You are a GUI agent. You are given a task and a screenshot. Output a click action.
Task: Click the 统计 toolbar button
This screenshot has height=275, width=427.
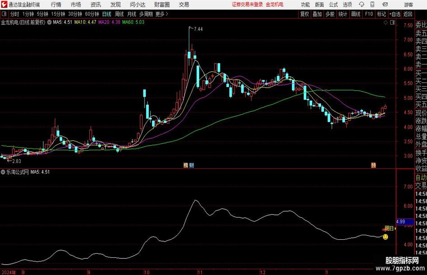coord(343,14)
